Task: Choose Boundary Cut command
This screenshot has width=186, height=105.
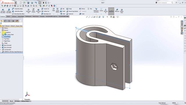Action: click(46, 14)
